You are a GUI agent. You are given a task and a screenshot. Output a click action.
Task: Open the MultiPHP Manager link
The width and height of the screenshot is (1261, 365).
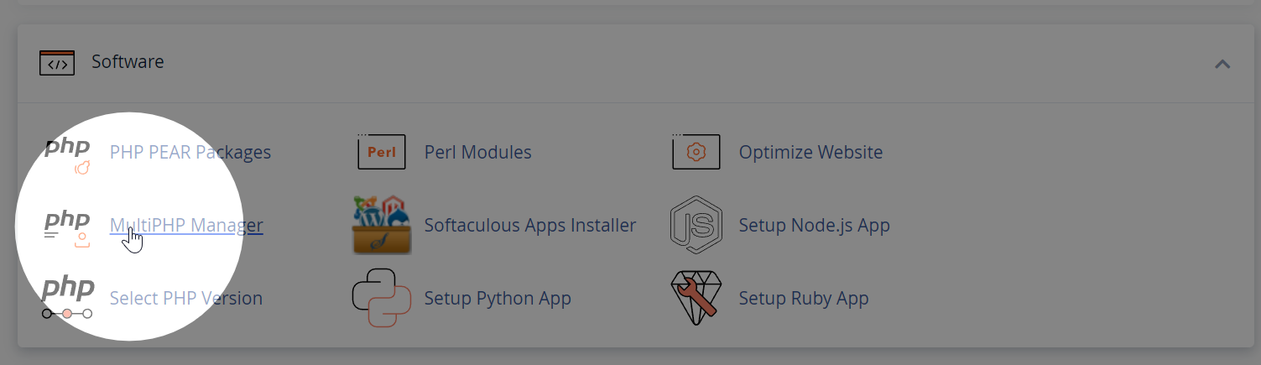(x=186, y=226)
